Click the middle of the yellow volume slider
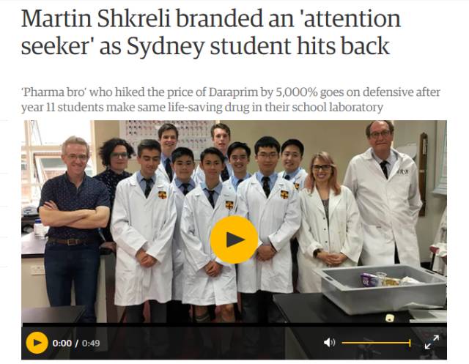 pos(376,343)
